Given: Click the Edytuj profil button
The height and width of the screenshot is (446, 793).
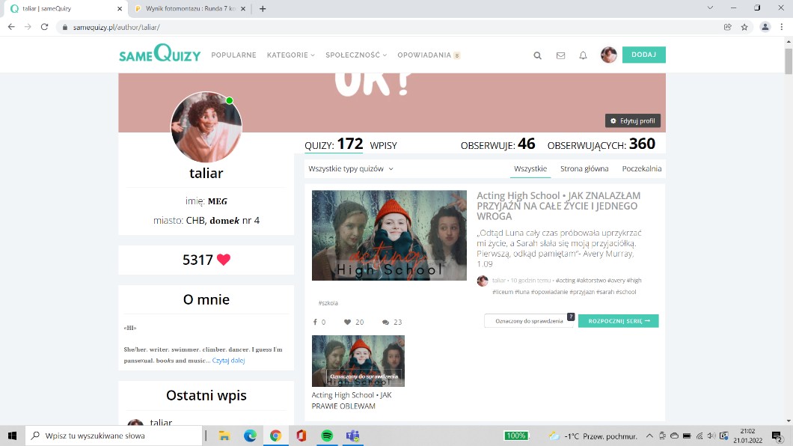Looking at the screenshot, I should tap(632, 120).
